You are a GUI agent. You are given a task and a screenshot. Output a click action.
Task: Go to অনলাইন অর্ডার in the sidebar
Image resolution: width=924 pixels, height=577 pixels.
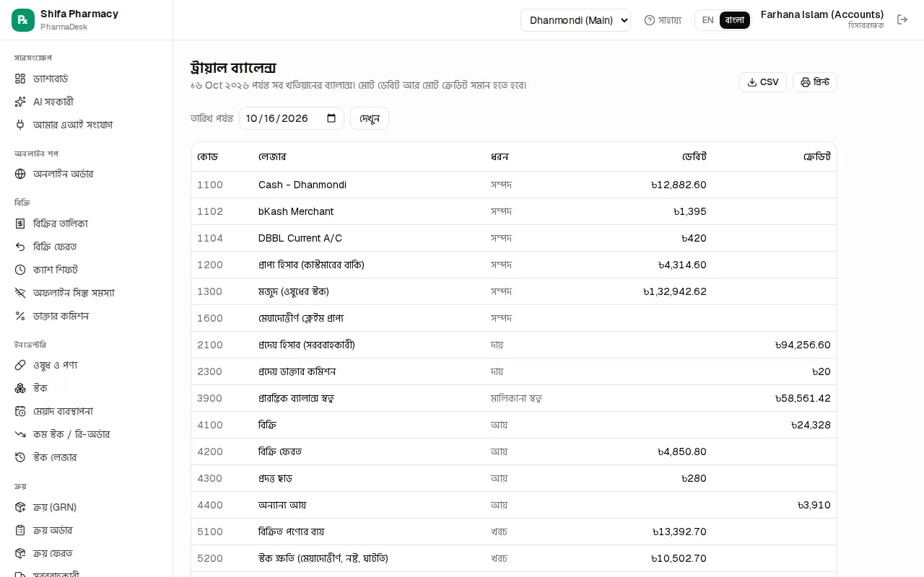(87, 174)
